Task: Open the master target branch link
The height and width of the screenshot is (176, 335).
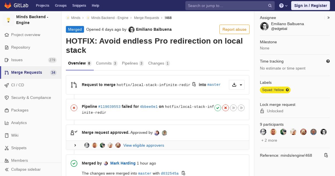Action: coord(214,85)
